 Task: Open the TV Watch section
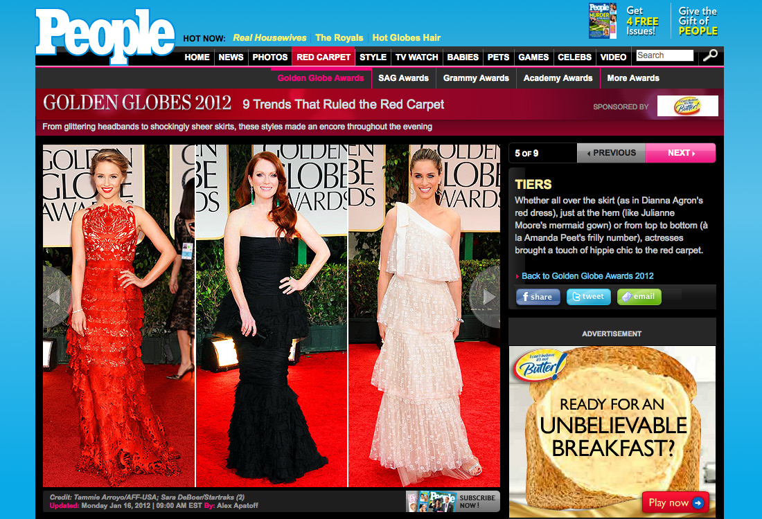click(416, 57)
